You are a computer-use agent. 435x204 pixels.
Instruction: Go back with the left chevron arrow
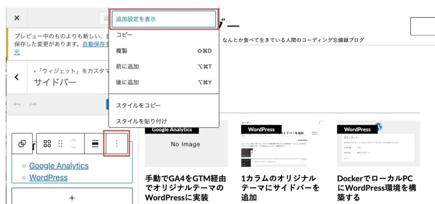coord(17,77)
